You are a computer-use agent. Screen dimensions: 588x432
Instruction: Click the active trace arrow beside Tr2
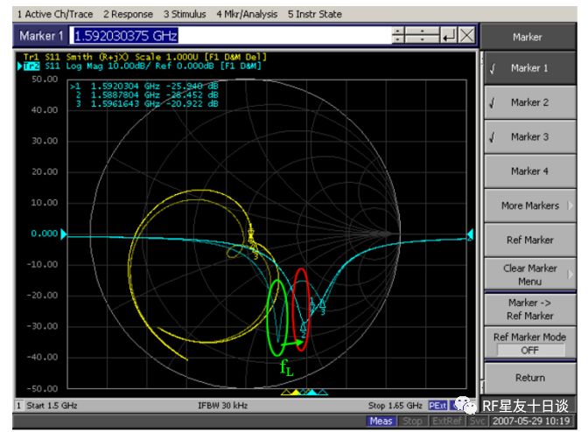click(x=19, y=66)
